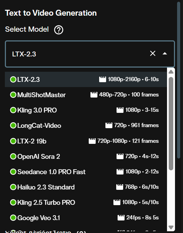The image size is (183, 233).
Task: Click the '1080p · 5s/10s' spec text
Action: (x=141, y=202)
